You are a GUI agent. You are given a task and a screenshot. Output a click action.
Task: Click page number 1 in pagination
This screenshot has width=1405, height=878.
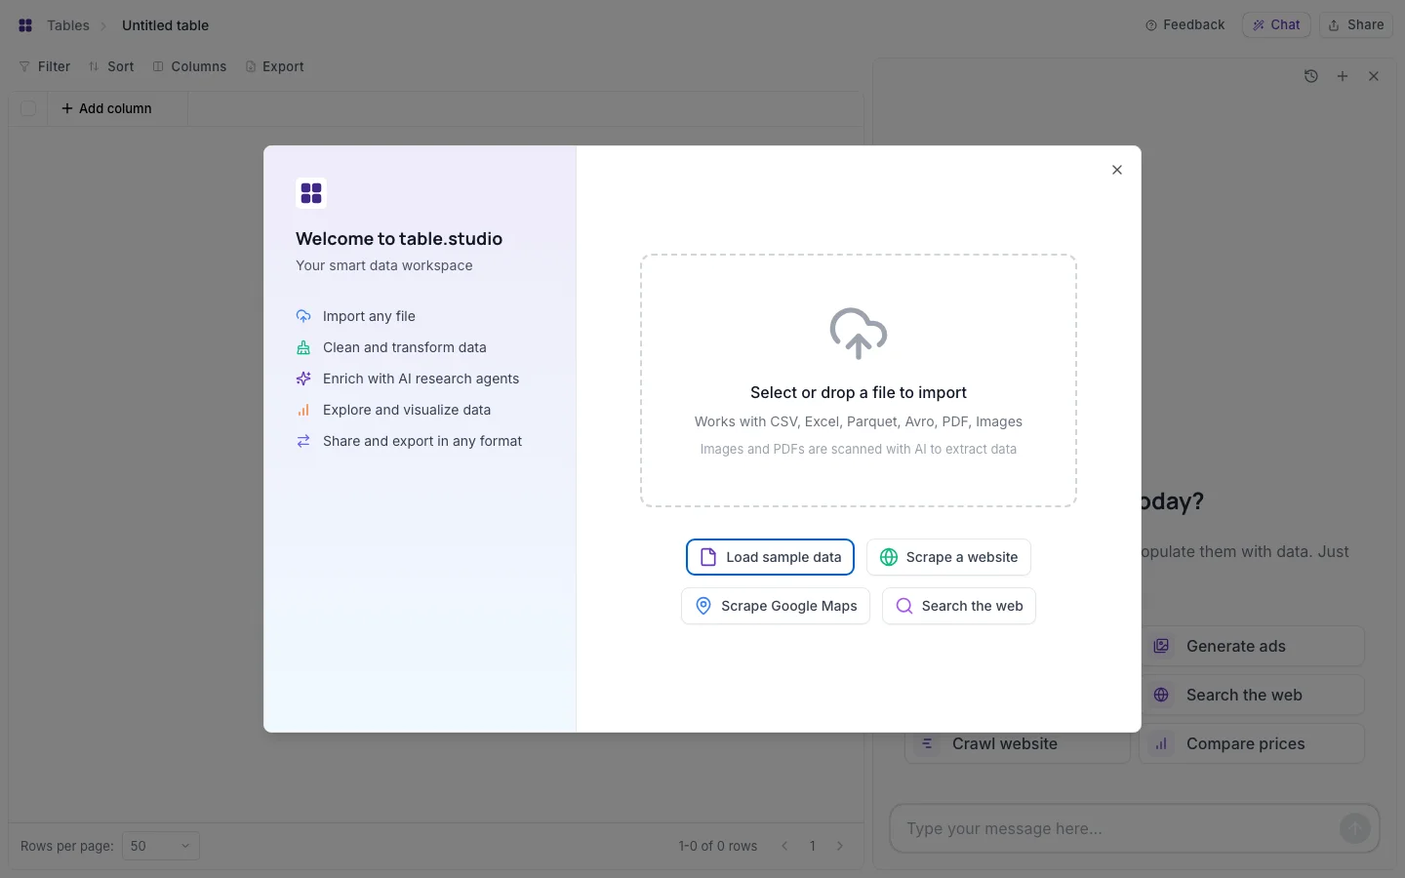(812, 846)
